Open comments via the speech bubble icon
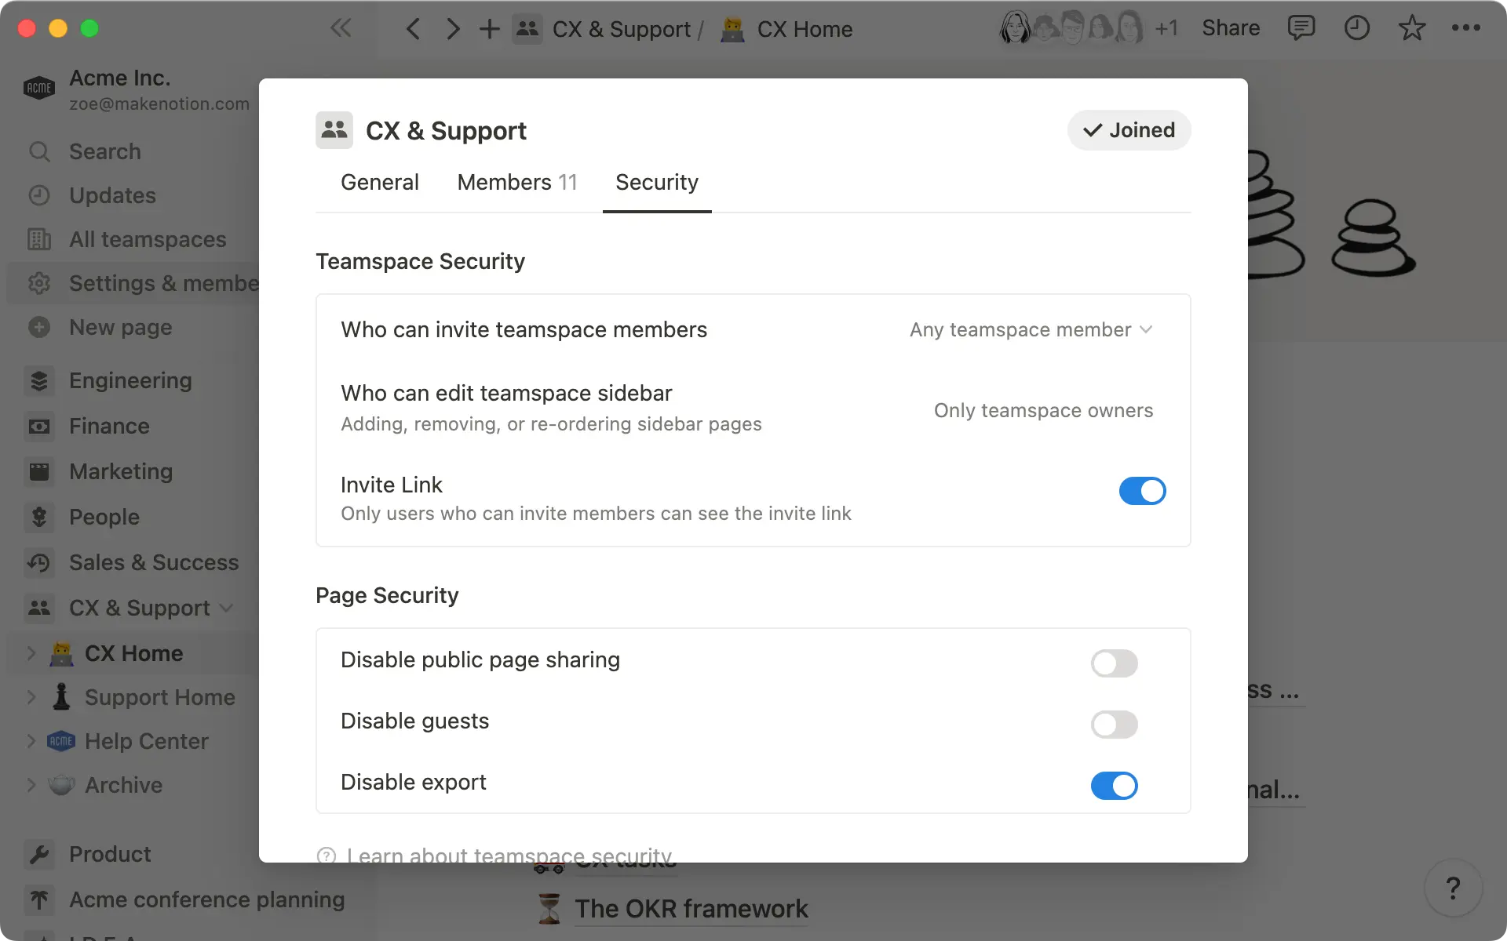 (x=1301, y=28)
